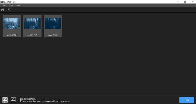Click the Next button
Viewport: 196px width, 104px height.
pos(187,100)
